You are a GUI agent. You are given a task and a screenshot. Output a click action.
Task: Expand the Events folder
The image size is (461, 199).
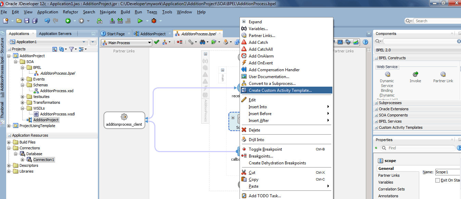pos(23,79)
